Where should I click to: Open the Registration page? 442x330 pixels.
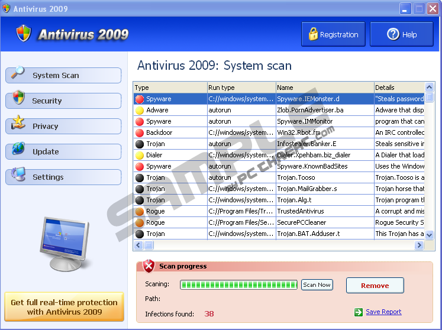tap(333, 34)
